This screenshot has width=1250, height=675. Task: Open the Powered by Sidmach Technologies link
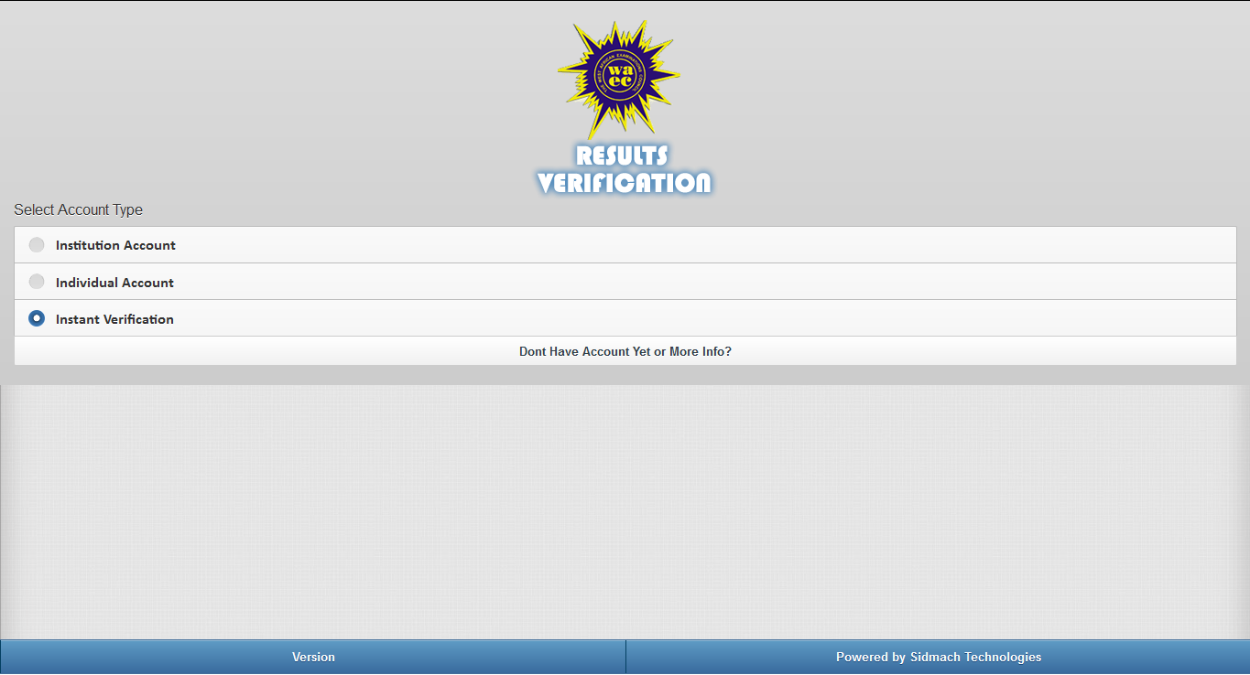pyautogui.click(x=938, y=657)
